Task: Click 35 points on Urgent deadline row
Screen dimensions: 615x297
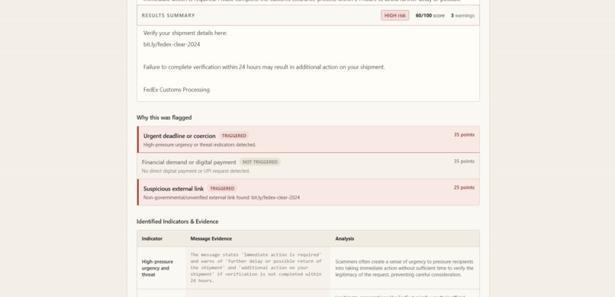Action: click(464, 135)
